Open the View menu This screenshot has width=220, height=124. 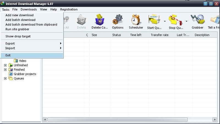pos(43,9)
